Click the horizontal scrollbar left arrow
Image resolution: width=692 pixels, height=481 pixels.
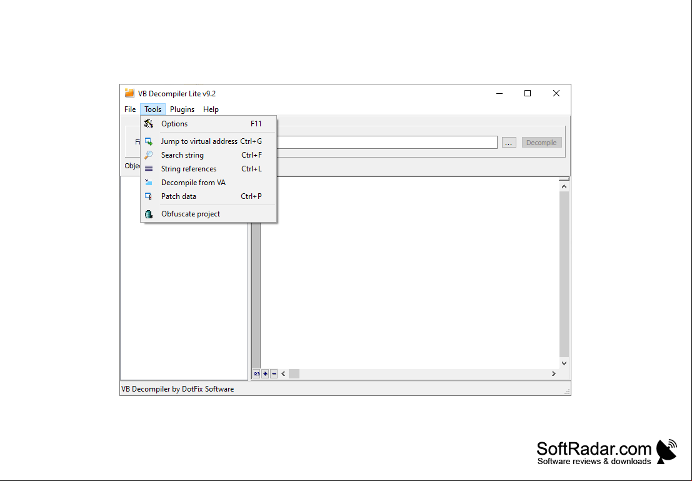click(283, 373)
